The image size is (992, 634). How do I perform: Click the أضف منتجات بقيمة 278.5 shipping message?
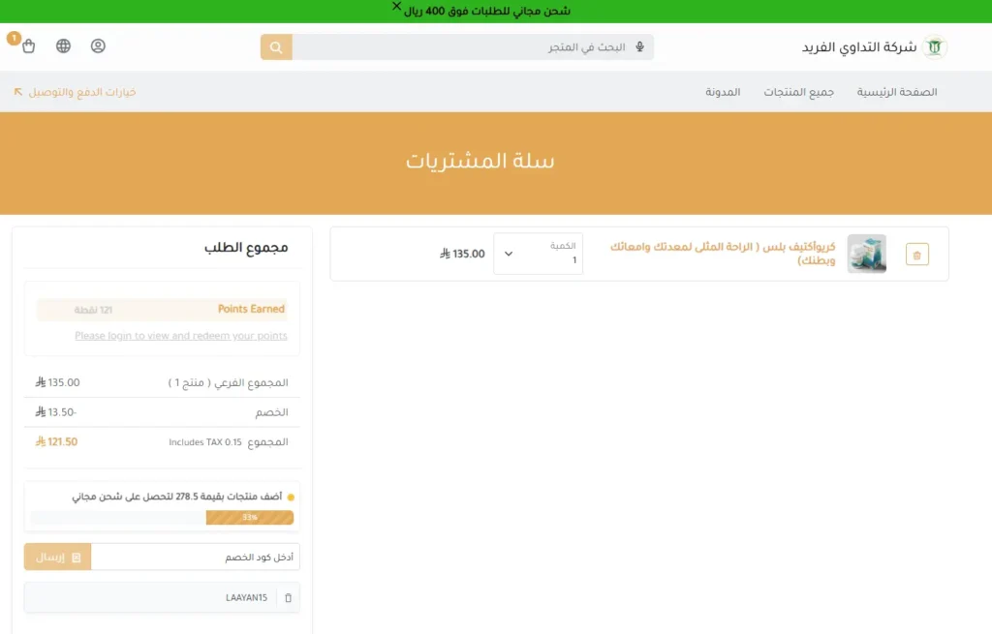tap(177, 497)
